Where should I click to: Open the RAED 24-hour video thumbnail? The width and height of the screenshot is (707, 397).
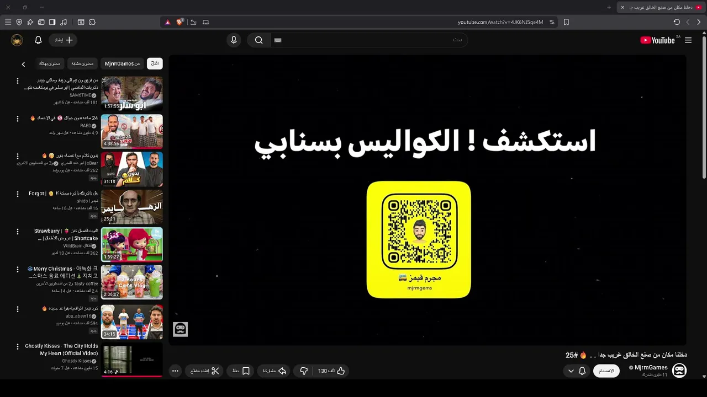pos(132,131)
